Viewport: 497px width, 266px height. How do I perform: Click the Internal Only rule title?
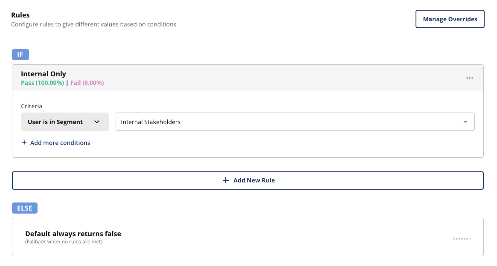pos(43,74)
